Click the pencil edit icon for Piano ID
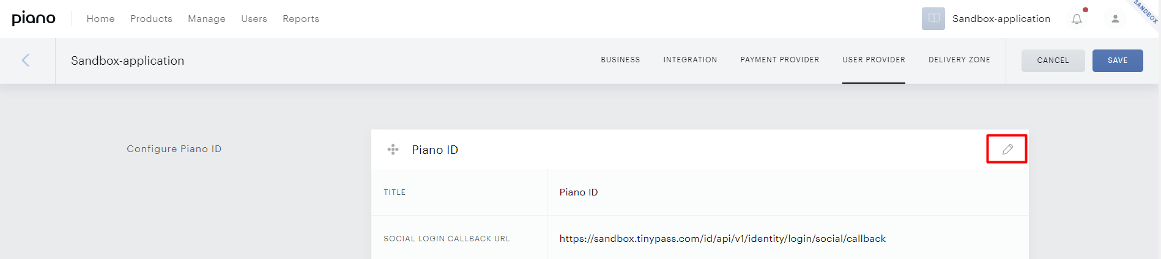1161x259 pixels. 1007,149
